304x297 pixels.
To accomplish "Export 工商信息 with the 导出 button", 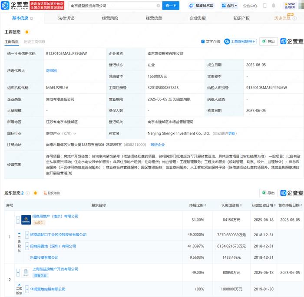I will pos(268,42).
